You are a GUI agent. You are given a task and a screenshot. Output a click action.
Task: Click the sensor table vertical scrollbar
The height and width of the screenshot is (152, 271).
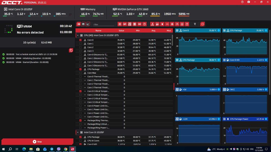(172, 40)
